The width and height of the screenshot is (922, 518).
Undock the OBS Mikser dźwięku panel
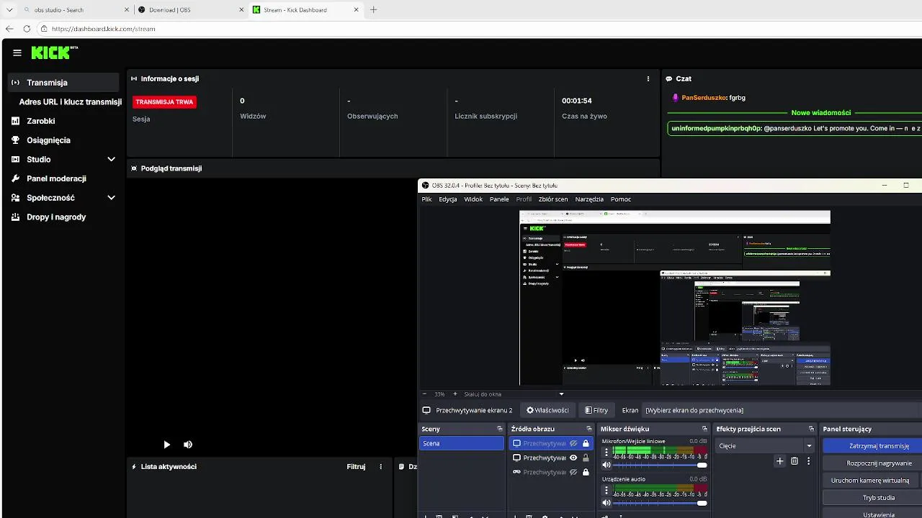pos(706,429)
